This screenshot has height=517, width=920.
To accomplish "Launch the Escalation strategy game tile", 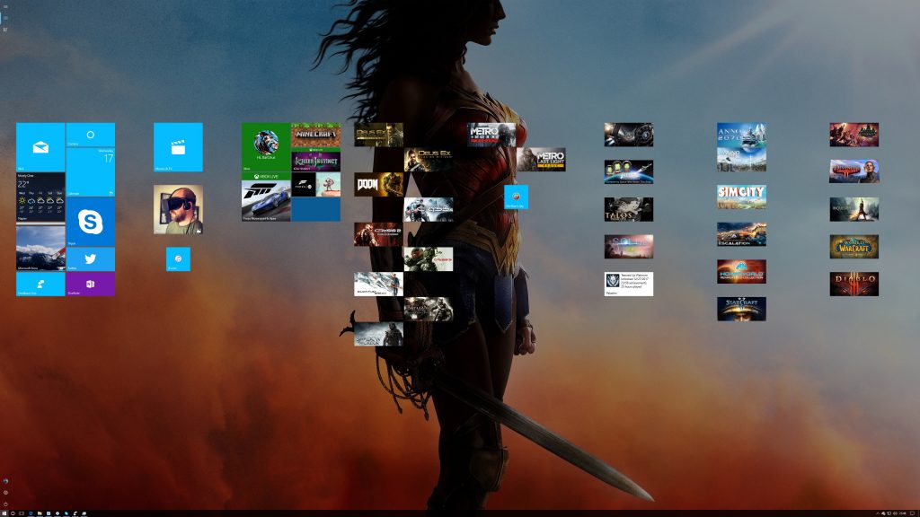I will pyautogui.click(x=741, y=234).
